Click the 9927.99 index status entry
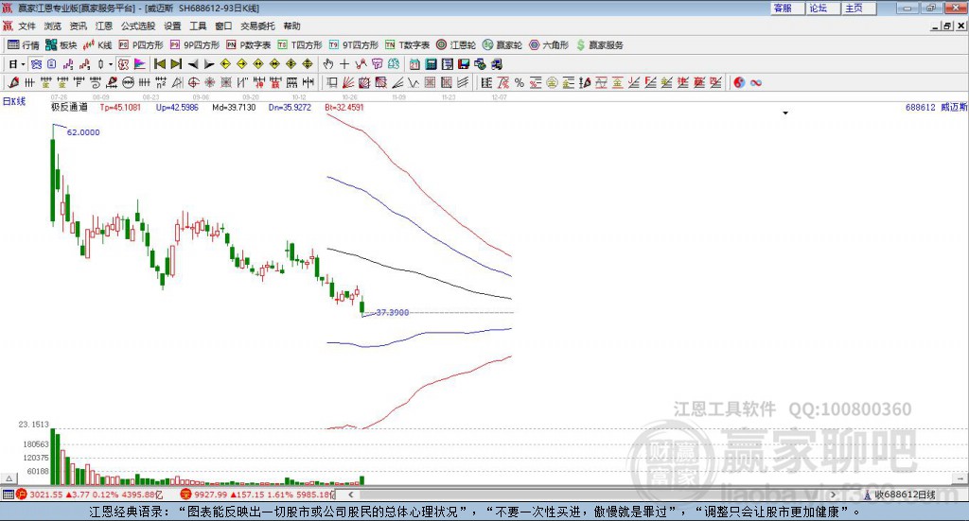This screenshot has height=521, width=969. pyautogui.click(x=257, y=495)
